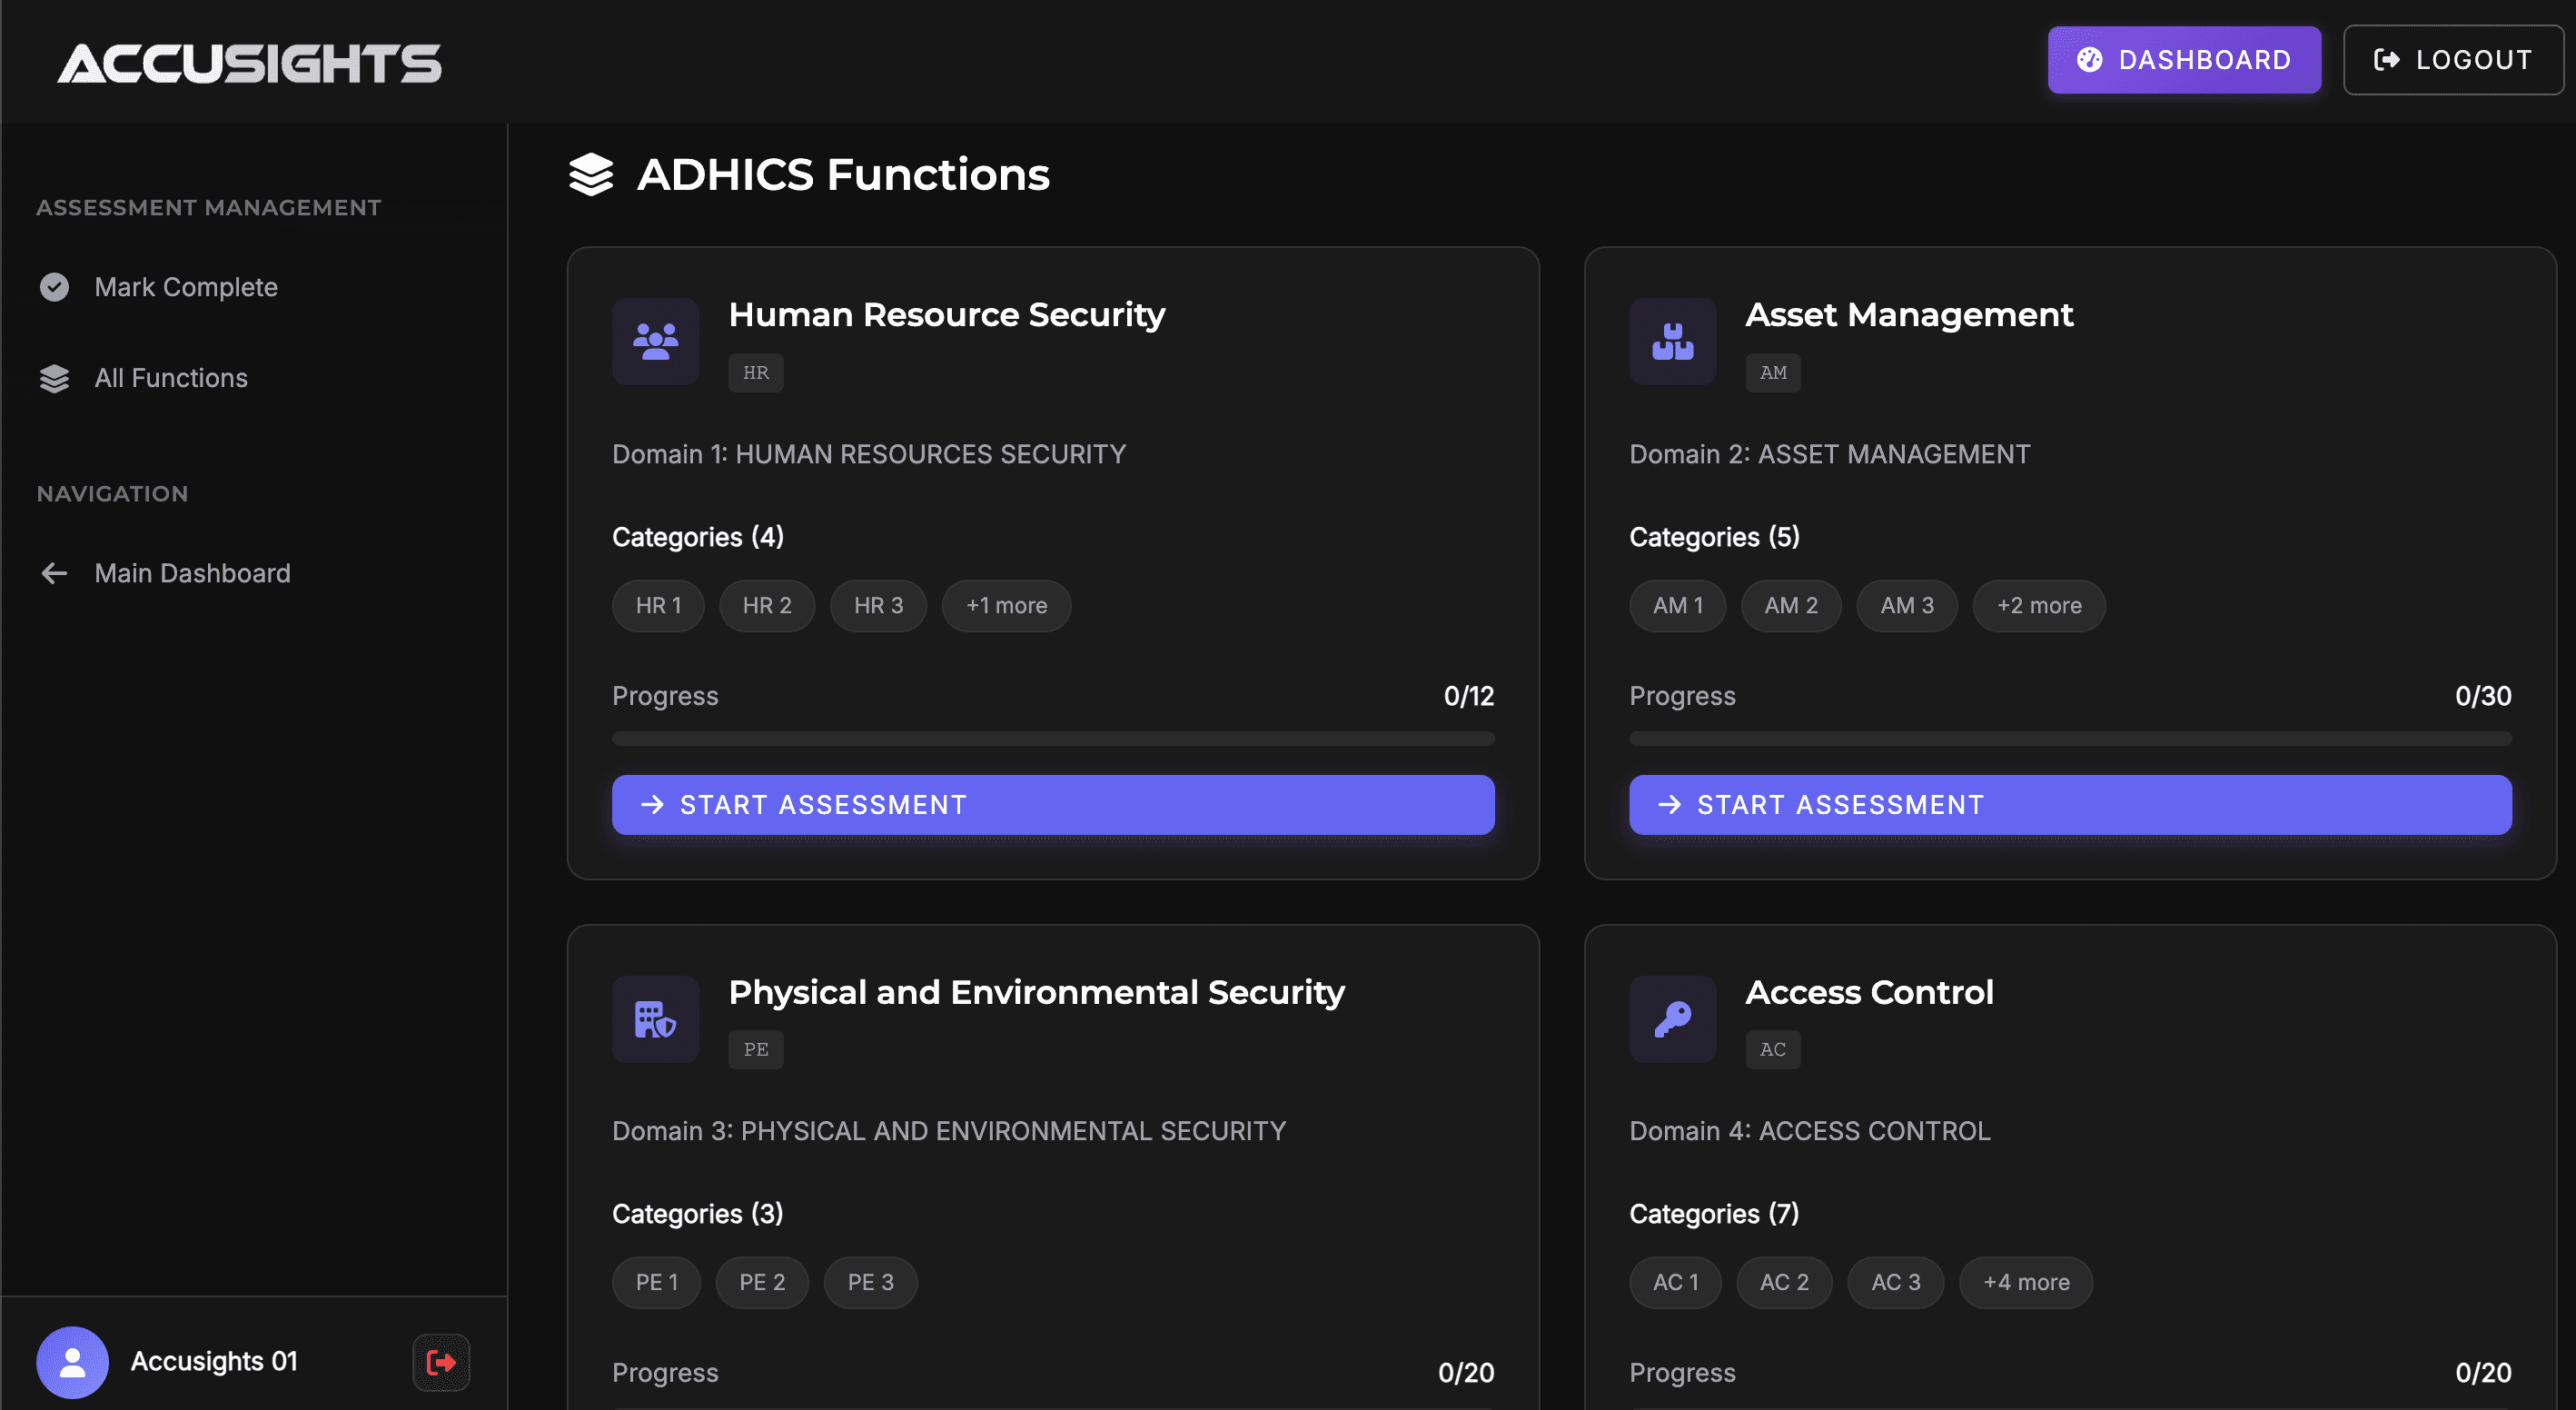Click the All Functions layers icon in sidebar
This screenshot has width=2576, height=1410.
(54, 378)
